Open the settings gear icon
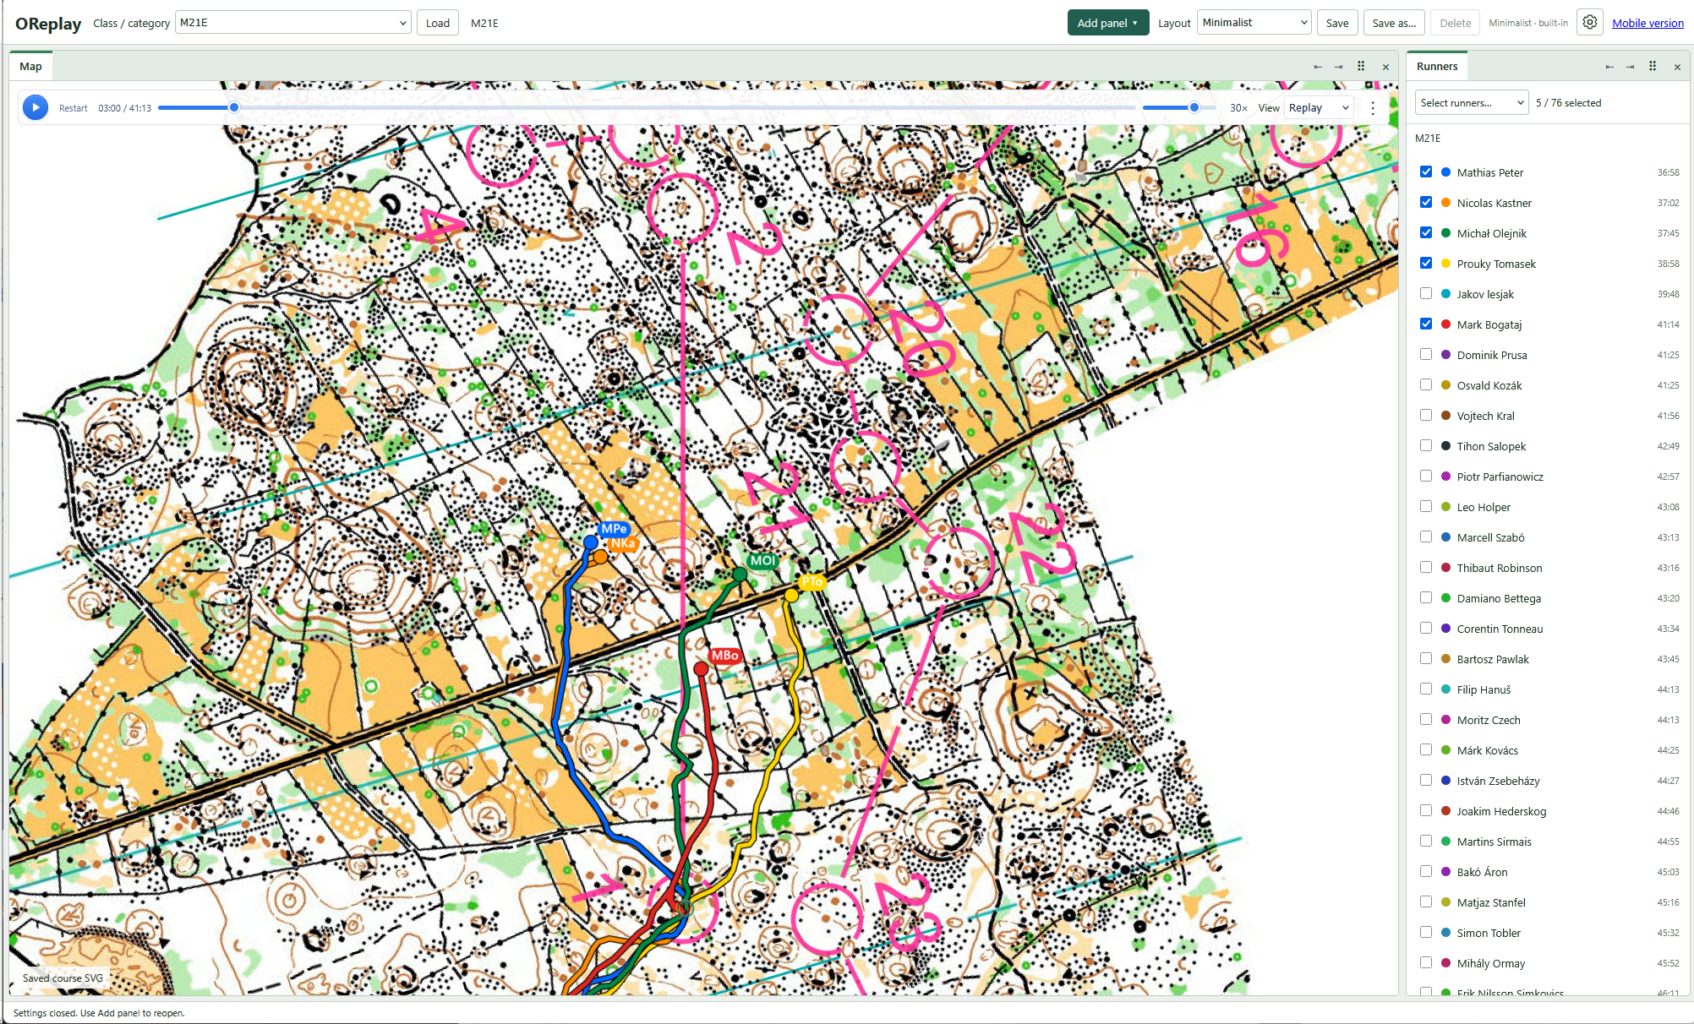Screen dimensions: 1694x1024 click(1590, 23)
